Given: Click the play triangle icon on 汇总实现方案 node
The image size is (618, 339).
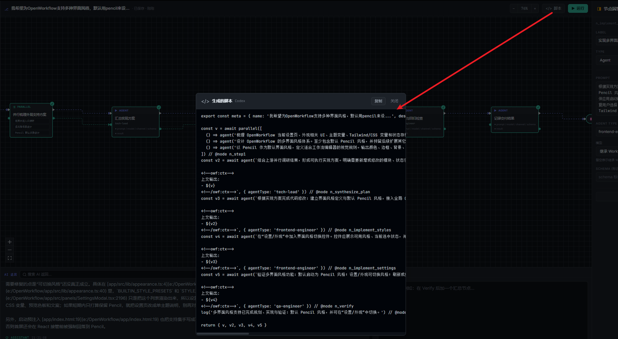Looking at the screenshot, I should tap(116, 111).
